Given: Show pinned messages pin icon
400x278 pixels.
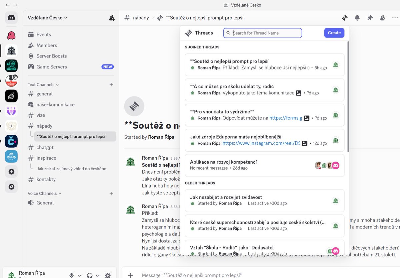Looking at the screenshot, I should click(370, 18).
